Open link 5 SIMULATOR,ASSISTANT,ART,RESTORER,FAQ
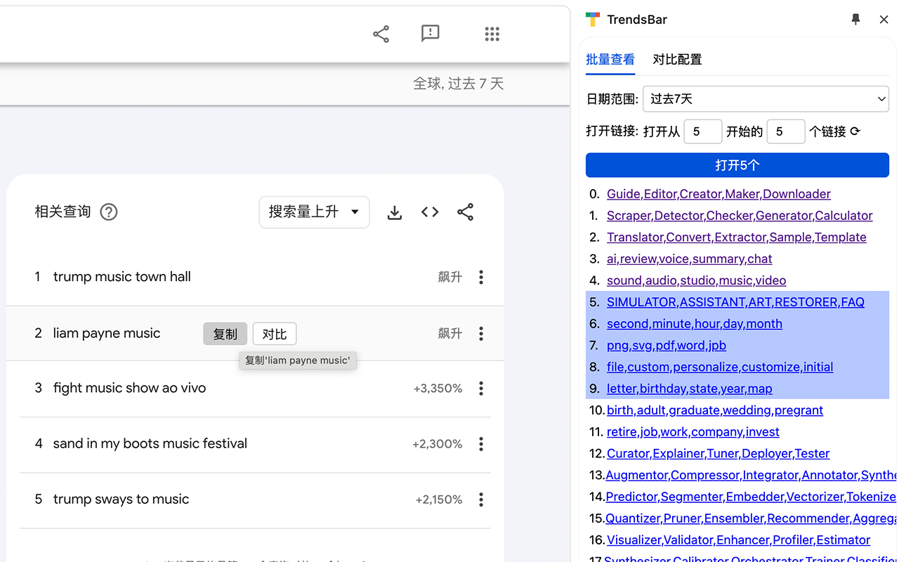 pos(735,302)
